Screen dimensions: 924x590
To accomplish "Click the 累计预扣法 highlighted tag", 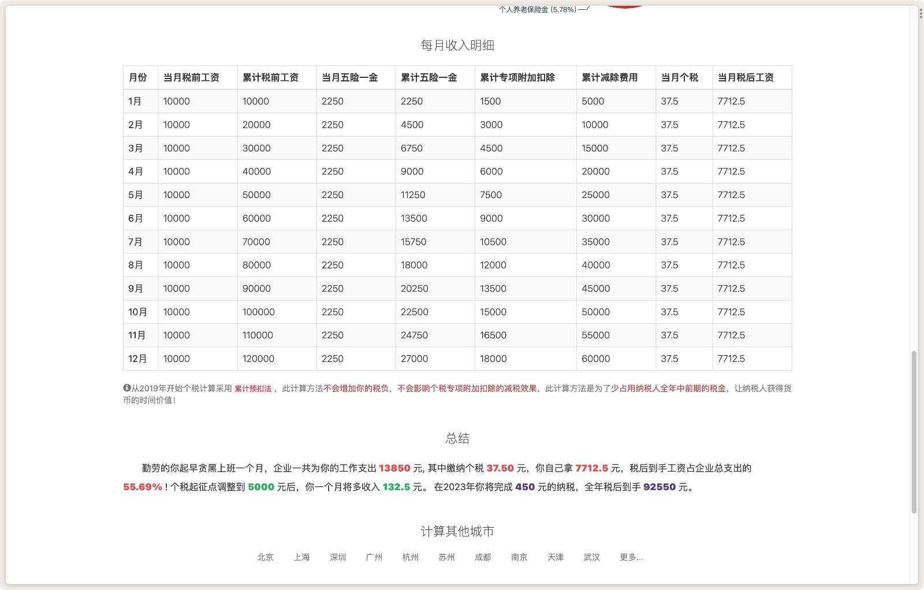I will pos(253,389).
